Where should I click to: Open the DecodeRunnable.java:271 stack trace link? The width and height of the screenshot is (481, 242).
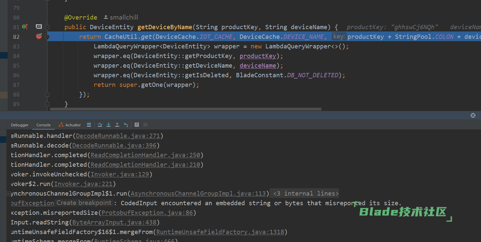[x=118, y=136]
